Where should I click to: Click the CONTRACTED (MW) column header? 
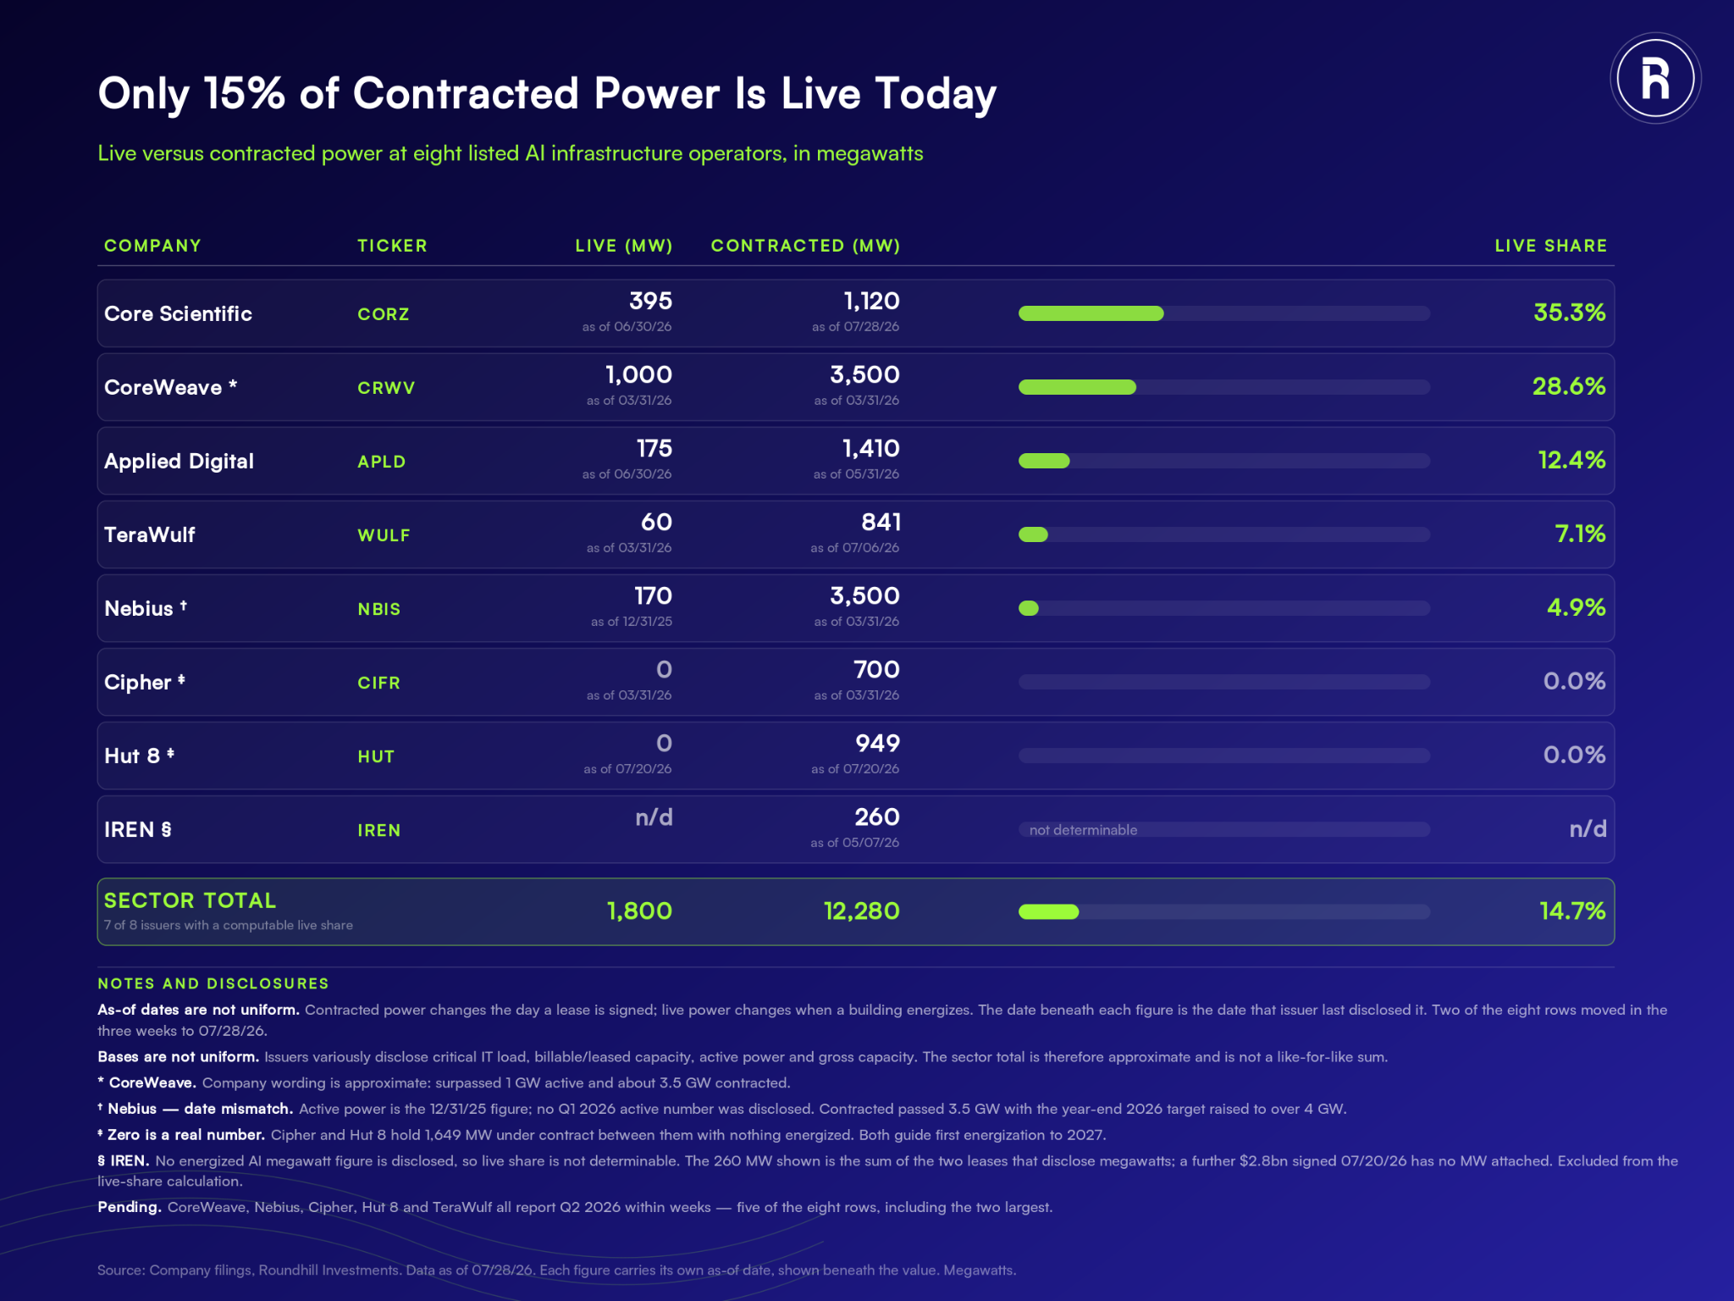click(805, 246)
